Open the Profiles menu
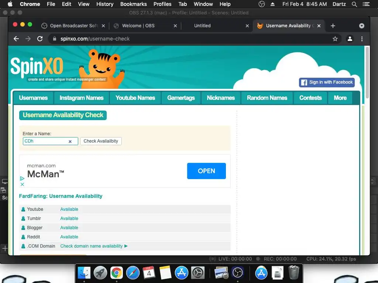Viewport: 378px width, 283px height. point(162,4)
